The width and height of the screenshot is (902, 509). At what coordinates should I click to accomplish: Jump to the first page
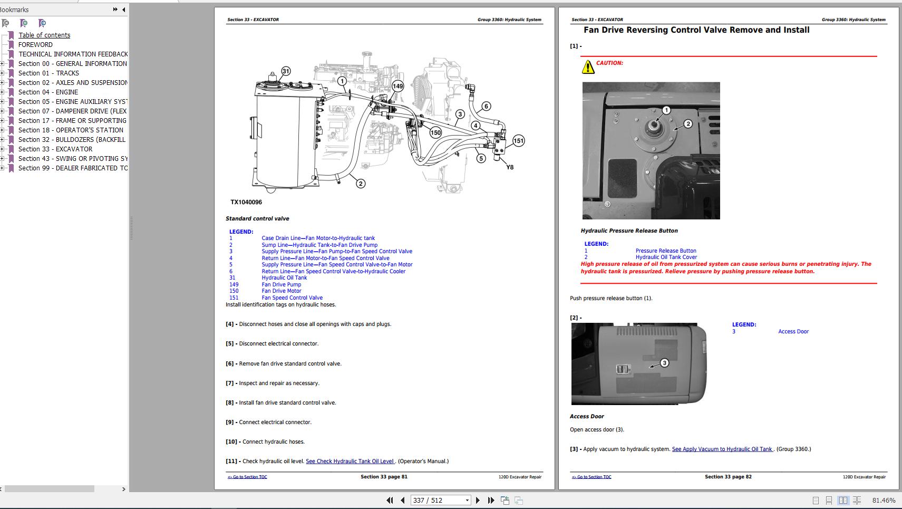[x=390, y=500]
